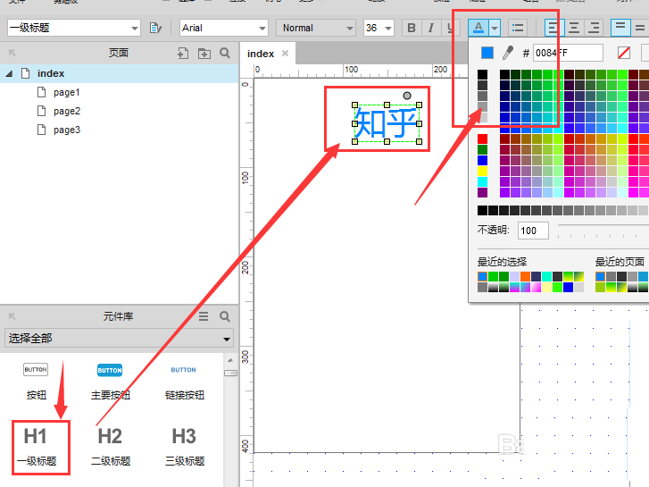Screen dimensions: 649x487
Task: Open the font color dropdown arrow
Action: coord(495,28)
